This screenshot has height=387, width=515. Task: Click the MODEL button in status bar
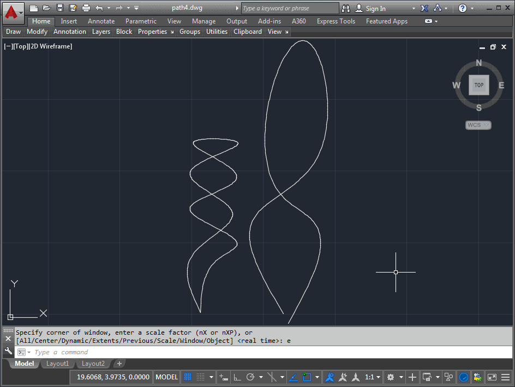tap(166, 377)
